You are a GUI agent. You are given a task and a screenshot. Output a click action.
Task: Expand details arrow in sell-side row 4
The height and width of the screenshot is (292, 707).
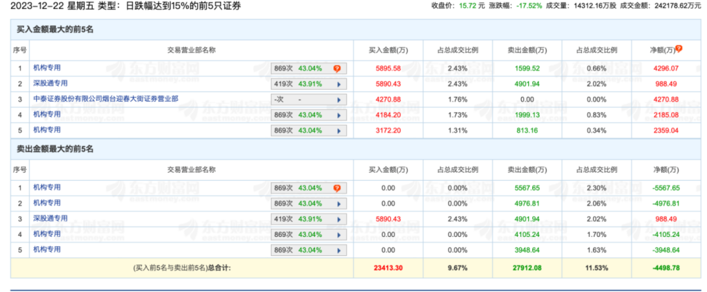[x=338, y=234]
